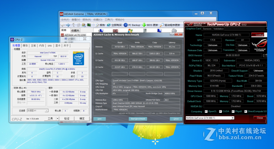Open GTX 980 Ti card selector dropdown
The width and height of the screenshot is (274, 149).
[x=210, y=118]
